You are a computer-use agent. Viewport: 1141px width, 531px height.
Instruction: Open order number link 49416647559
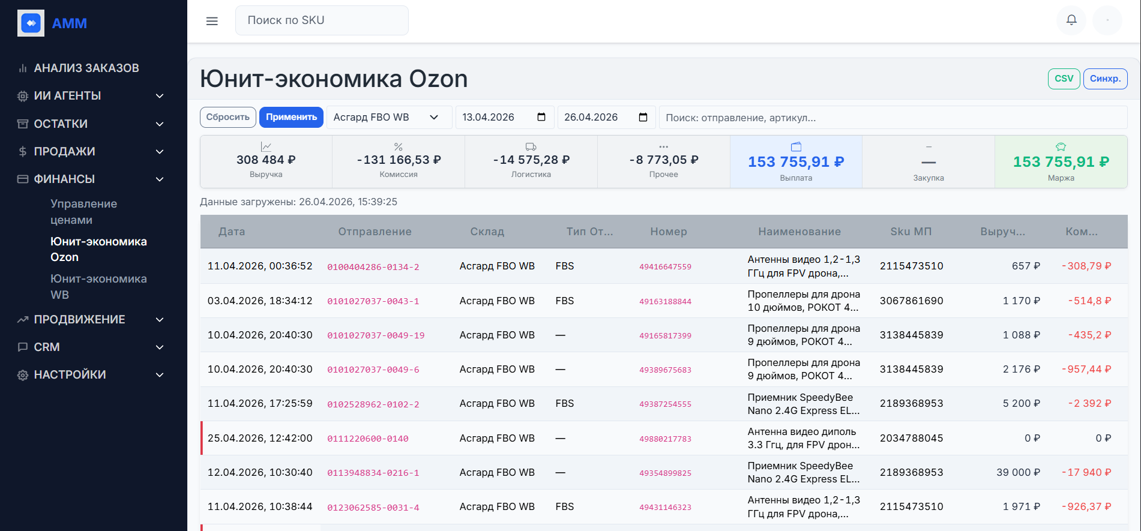click(x=665, y=267)
